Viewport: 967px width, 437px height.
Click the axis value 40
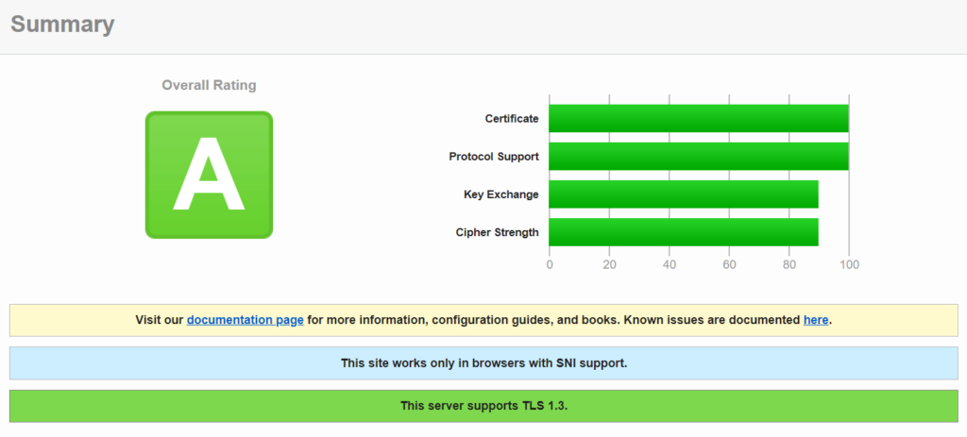tap(670, 265)
